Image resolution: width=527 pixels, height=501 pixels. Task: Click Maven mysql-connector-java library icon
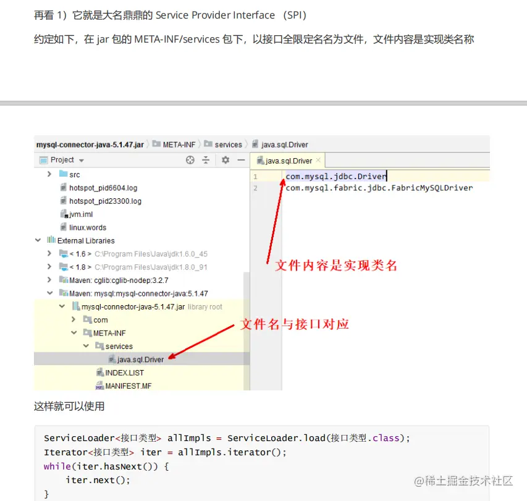63,293
